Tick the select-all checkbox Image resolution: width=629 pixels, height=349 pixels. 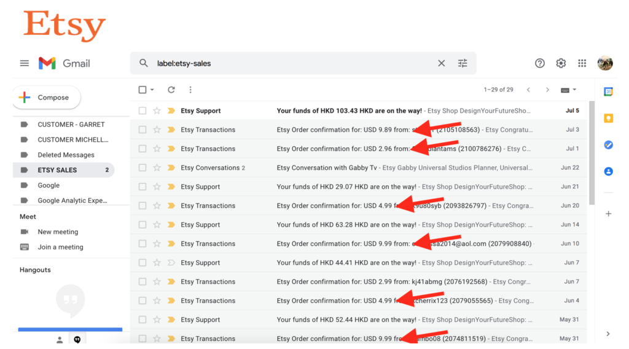click(143, 90)
